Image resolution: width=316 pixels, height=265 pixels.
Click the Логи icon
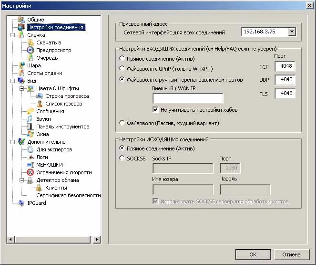(x=31, y=157)
